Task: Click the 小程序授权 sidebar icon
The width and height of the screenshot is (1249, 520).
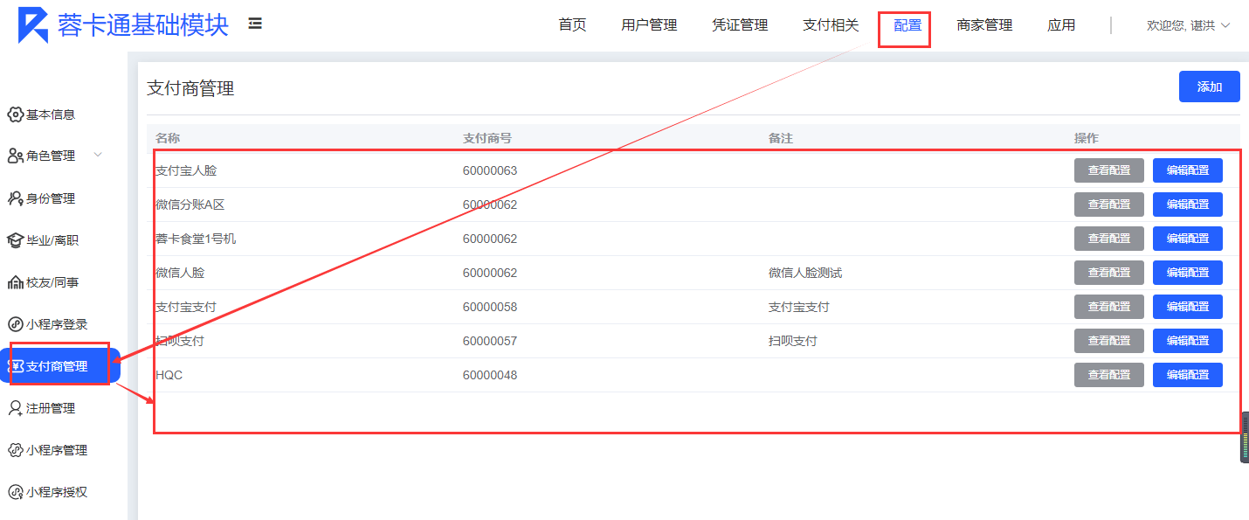Action: click(15, 492)
